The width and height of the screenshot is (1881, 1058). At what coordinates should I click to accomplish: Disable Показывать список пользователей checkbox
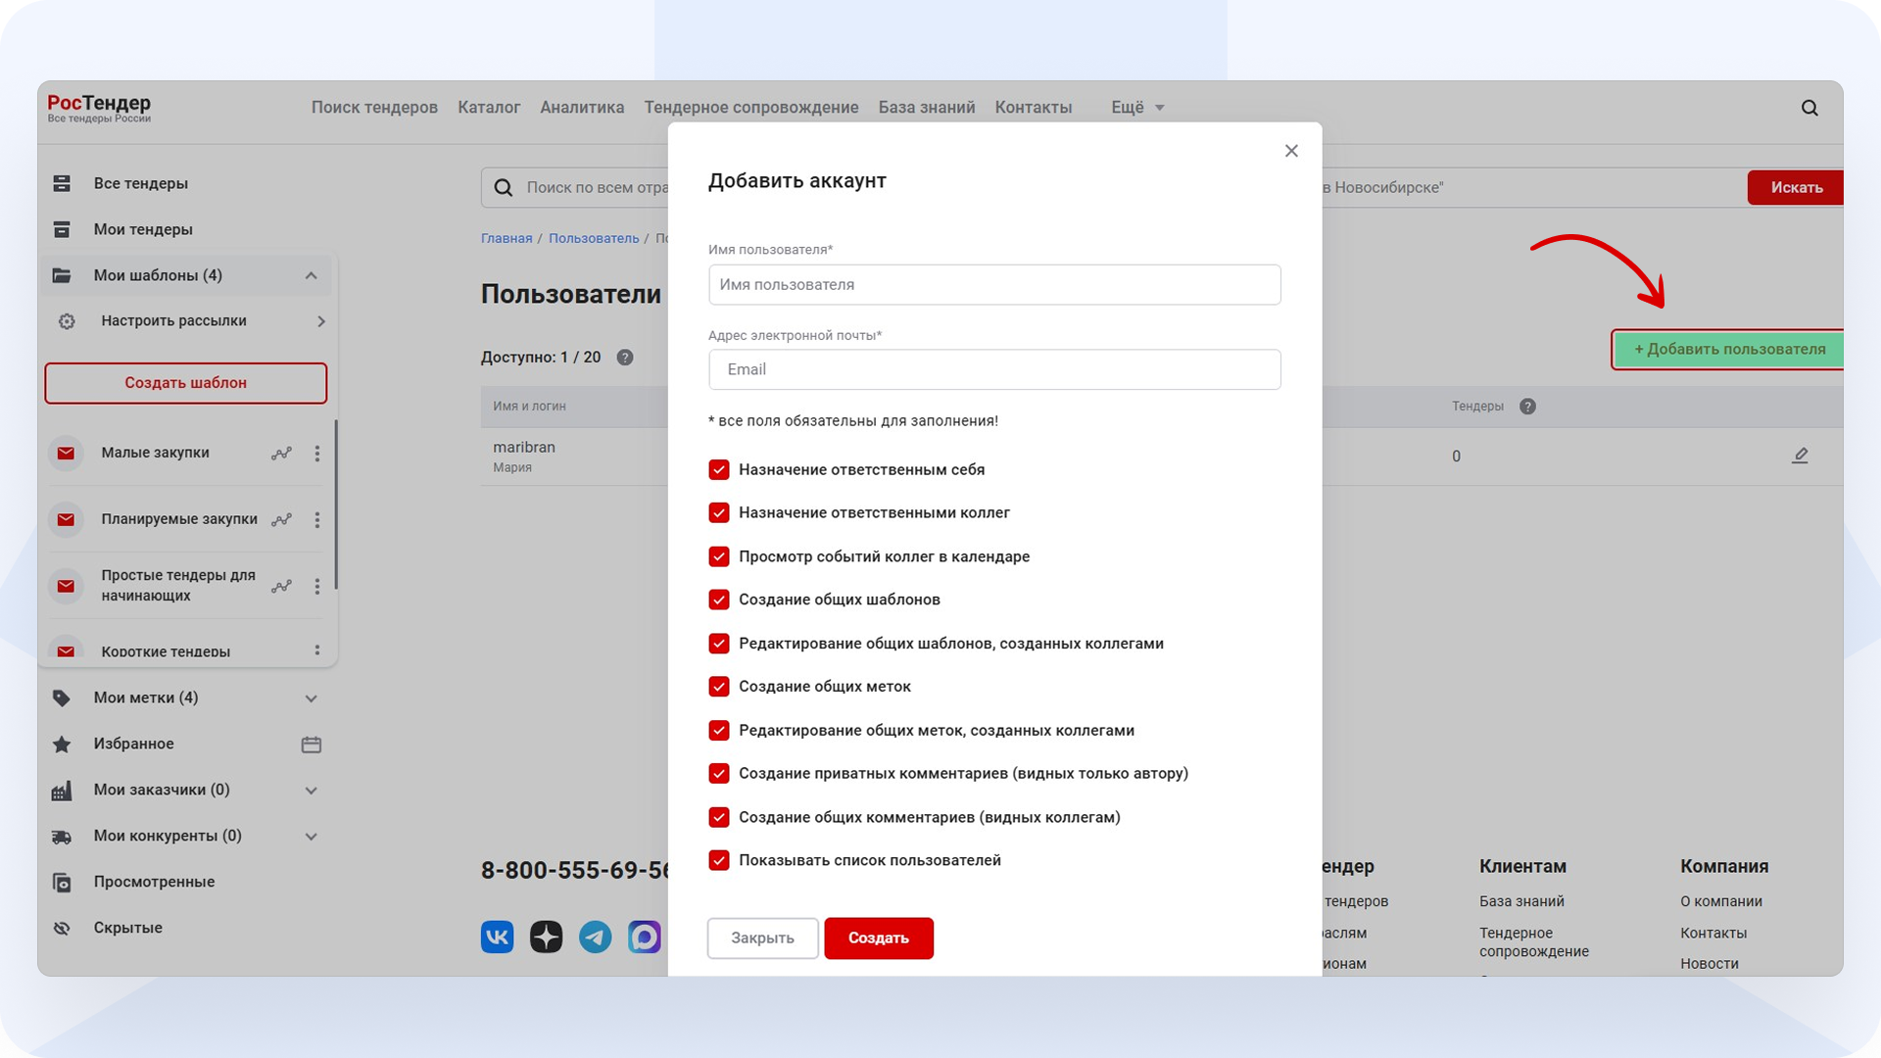coord(719,860)
